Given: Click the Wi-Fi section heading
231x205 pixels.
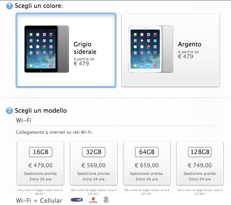Looking at the screenshot, I should pos(24,120).
